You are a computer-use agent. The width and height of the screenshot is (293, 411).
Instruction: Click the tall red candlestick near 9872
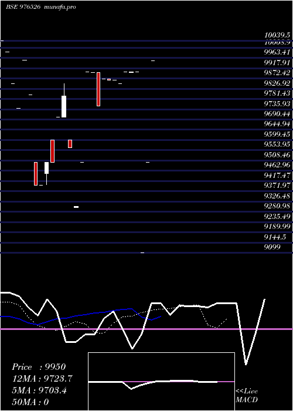(x=98, y=89)
